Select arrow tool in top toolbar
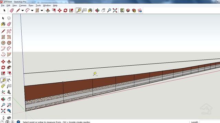This screenshot has width=220, height=123. click(x=4, y=11)
